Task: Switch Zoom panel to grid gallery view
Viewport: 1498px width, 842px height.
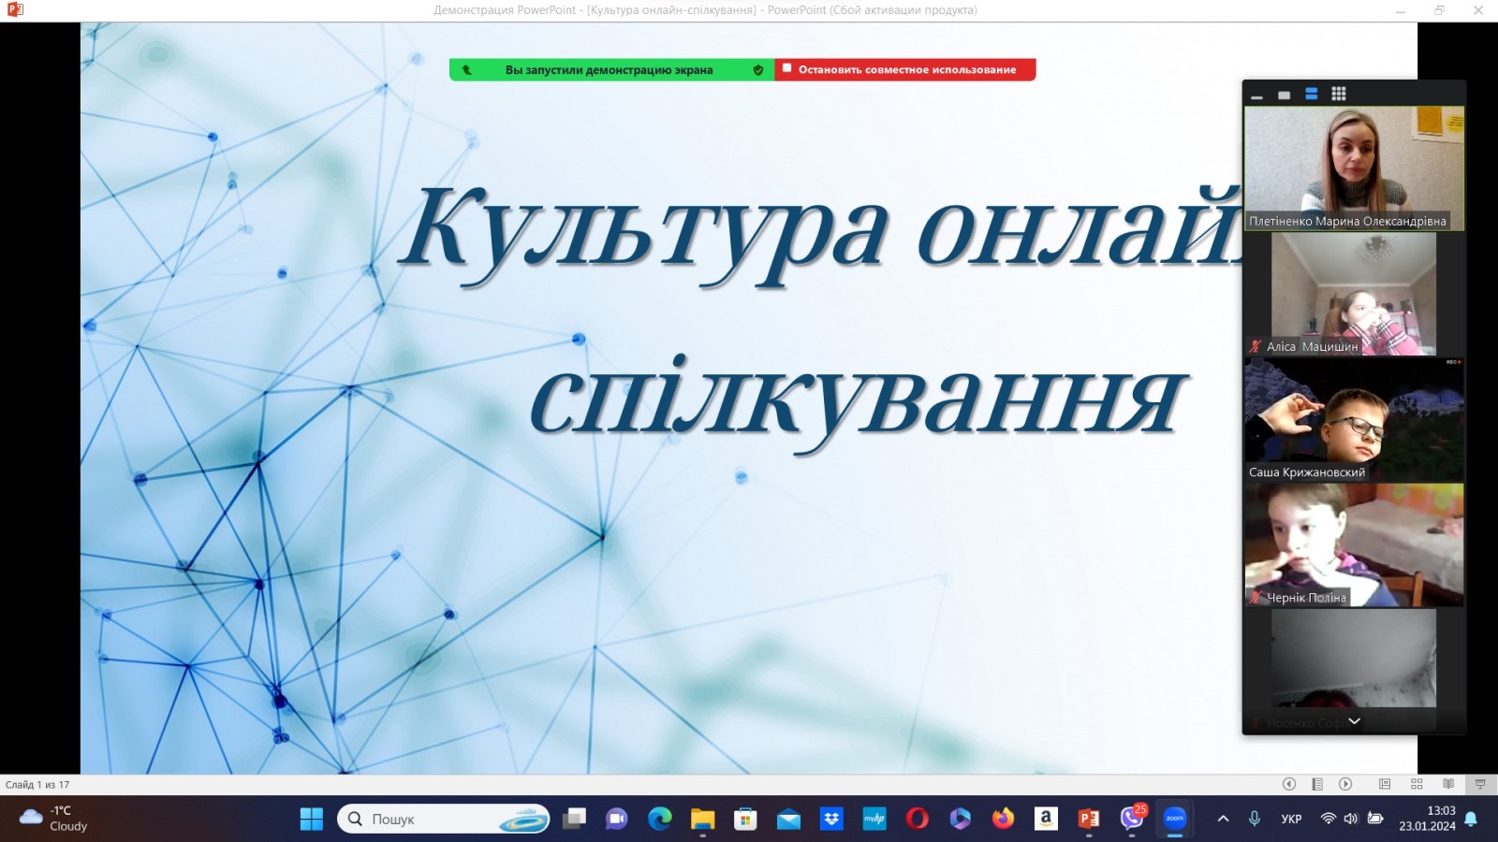Action: tap(1339, 94)
